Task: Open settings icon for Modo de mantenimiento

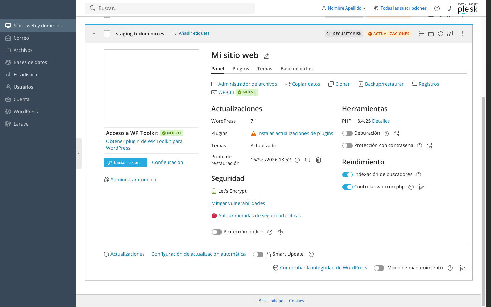Action: (x=462, y=268)
